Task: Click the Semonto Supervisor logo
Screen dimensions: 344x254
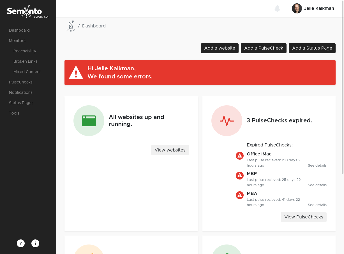Action: pos(28,11)
